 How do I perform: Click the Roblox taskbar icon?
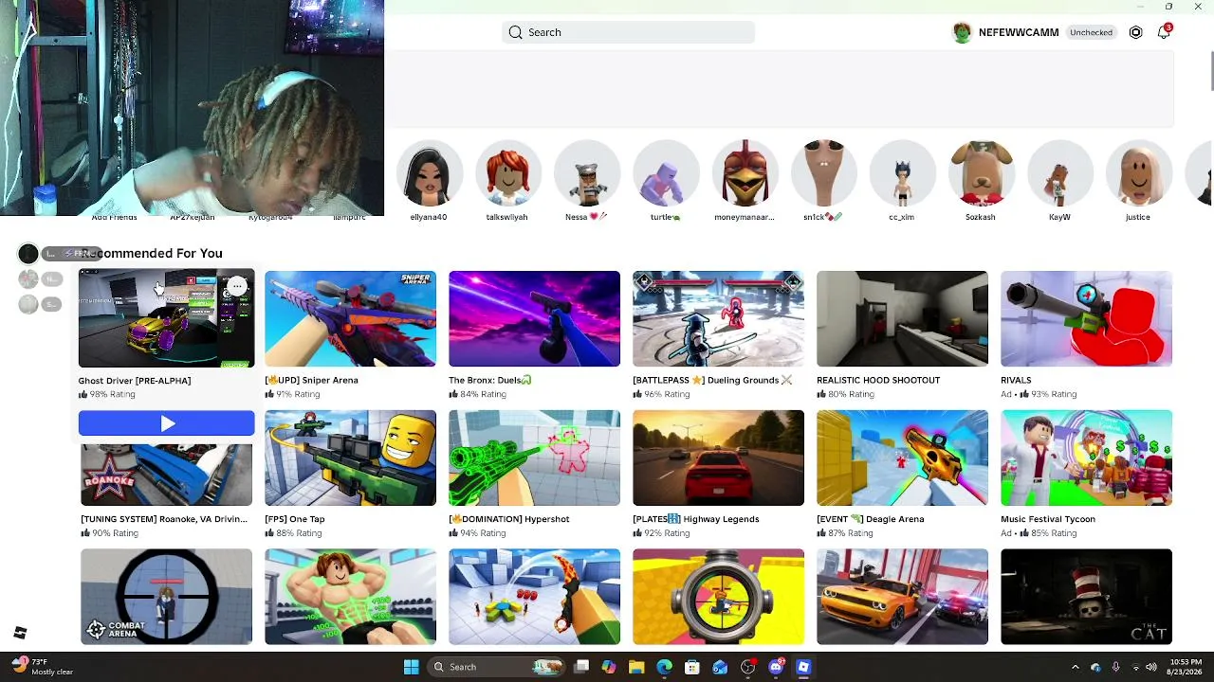[803, 667]
